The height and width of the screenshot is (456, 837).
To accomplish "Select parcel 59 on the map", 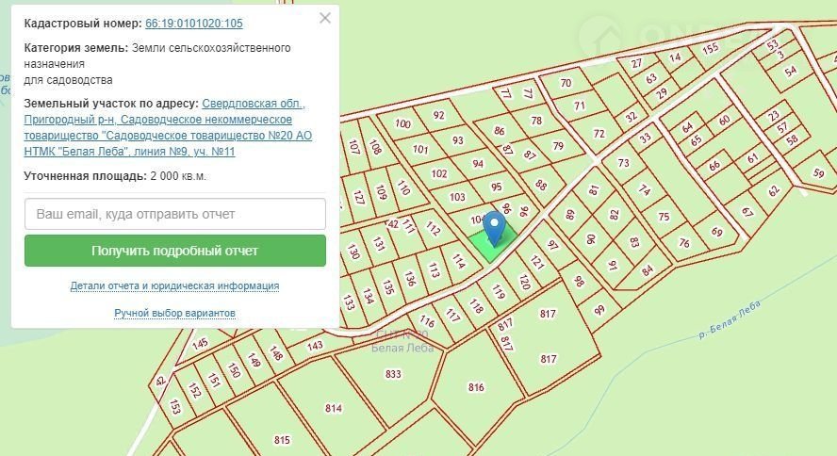I will pos(818,172).
